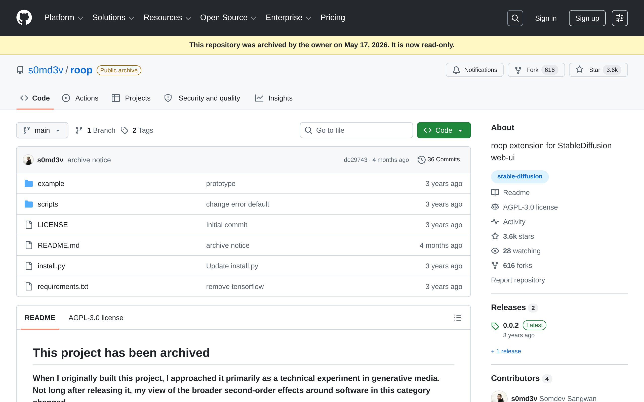Switch to the AGPL-3.0 license readme tab
Screen dimensions: 644x402
(96, 318)
